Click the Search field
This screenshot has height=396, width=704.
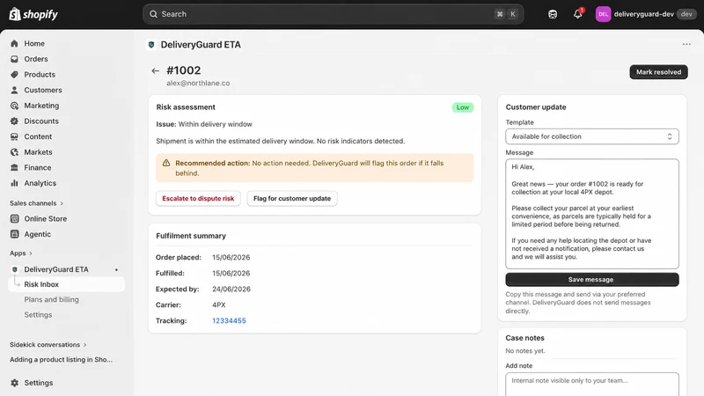[x=333, y=14]
